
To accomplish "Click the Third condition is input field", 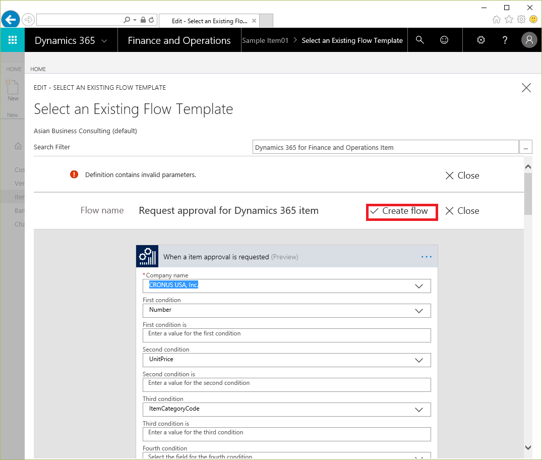I will 286,434.
